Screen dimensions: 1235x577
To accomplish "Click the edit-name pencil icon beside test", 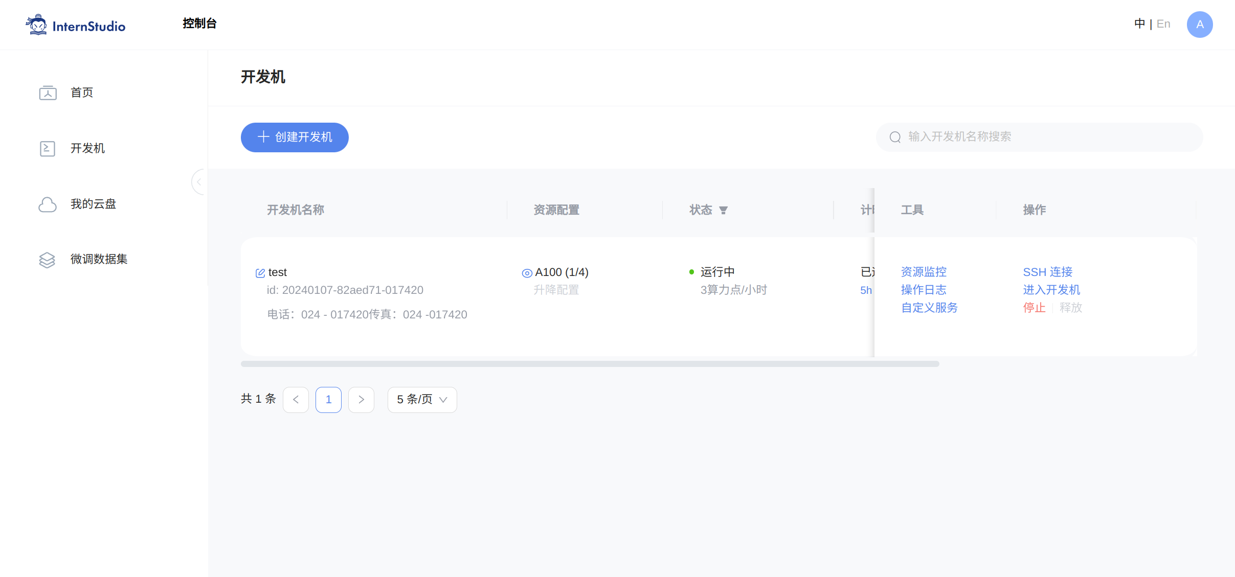I will click(260, 273).
